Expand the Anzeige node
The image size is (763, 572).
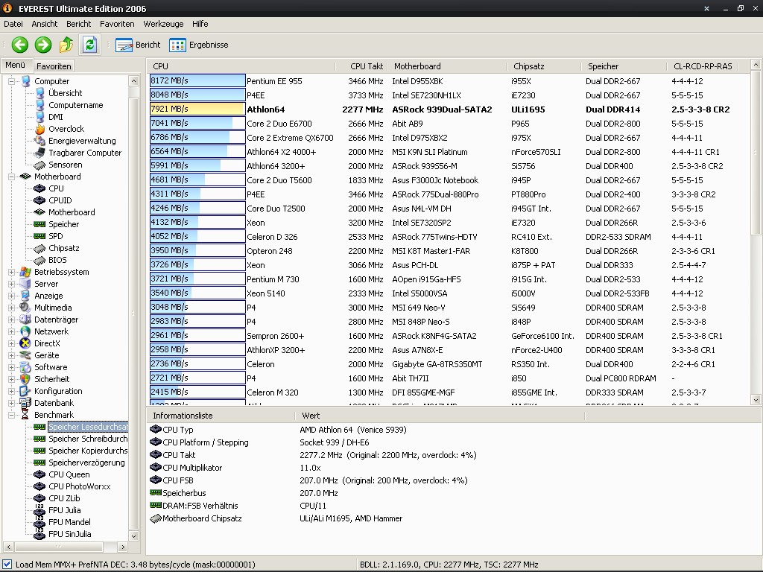tap(11, 296)
